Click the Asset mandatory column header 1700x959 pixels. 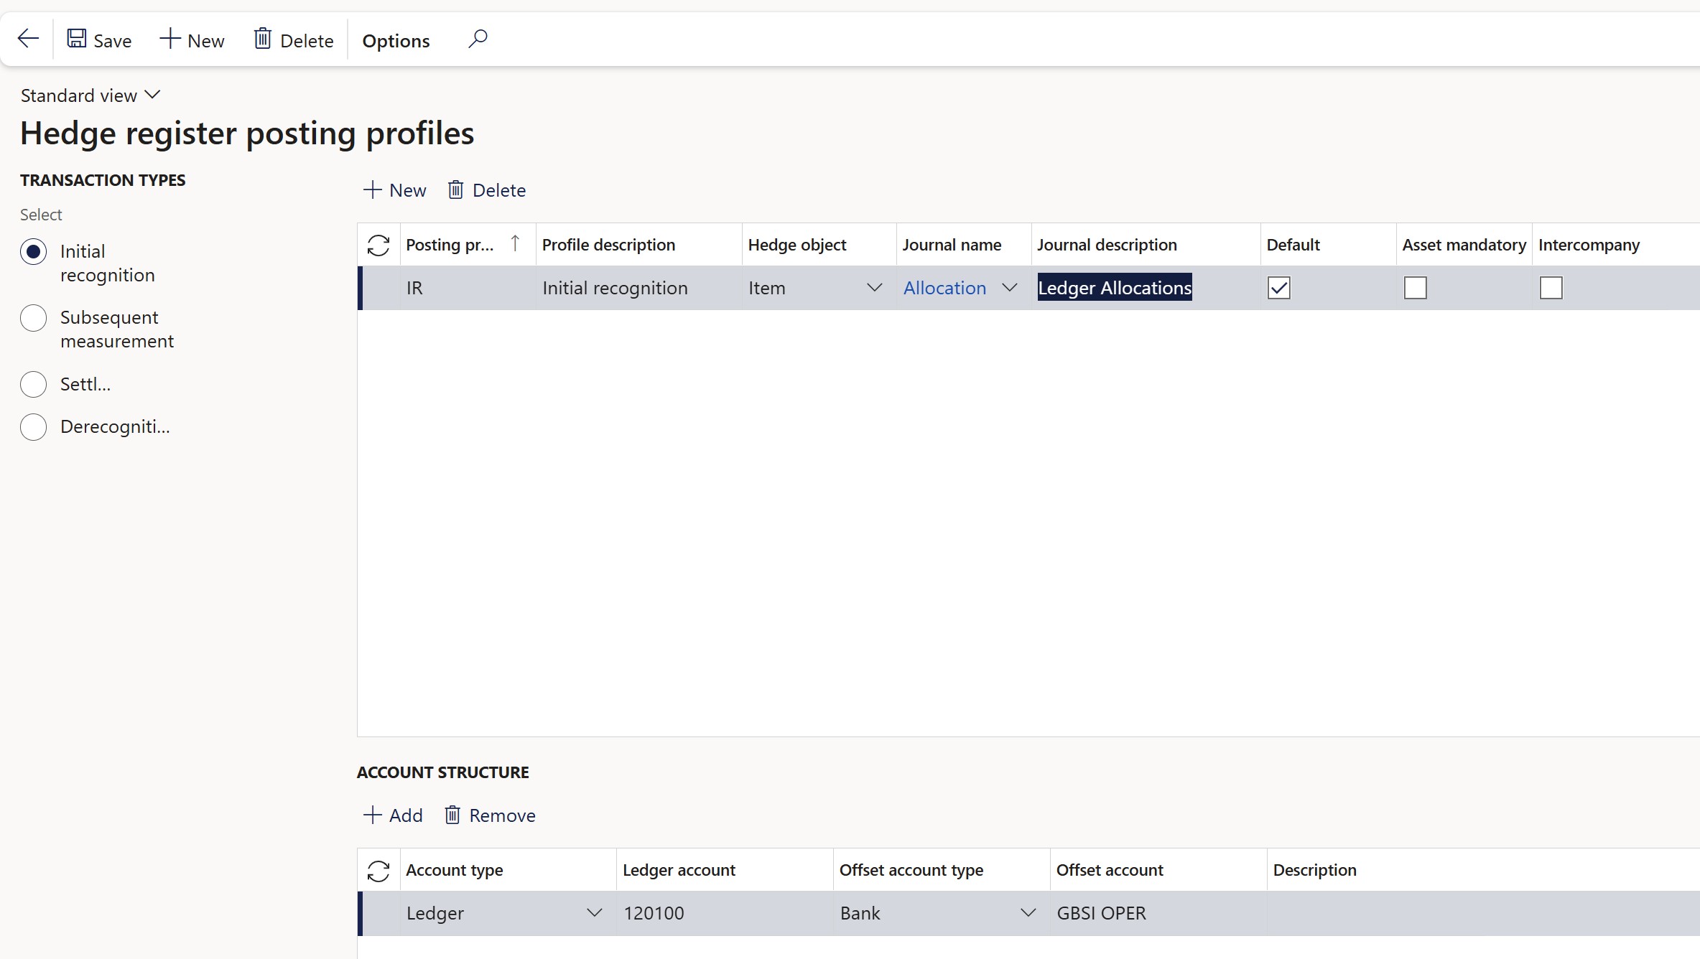point(1464,245)
